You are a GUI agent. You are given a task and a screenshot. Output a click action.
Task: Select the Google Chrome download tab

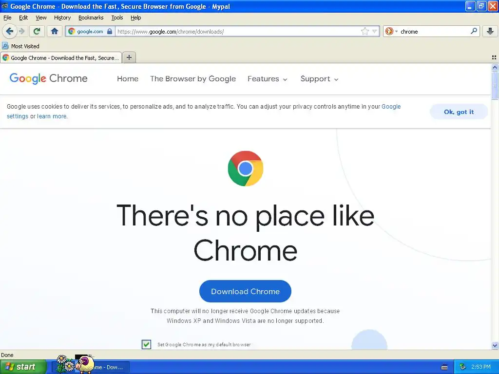click(61, 57)
